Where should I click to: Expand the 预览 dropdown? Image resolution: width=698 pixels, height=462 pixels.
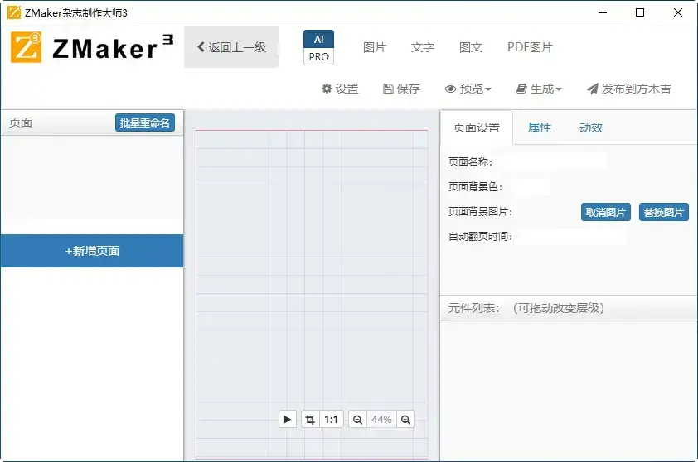[468, 89]
